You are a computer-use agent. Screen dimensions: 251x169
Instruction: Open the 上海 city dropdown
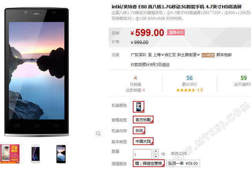tap(159, 55)
